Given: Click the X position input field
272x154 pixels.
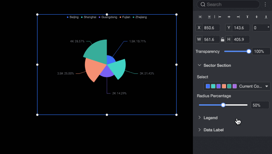Looking at the screenshot, I should (211, 28).
